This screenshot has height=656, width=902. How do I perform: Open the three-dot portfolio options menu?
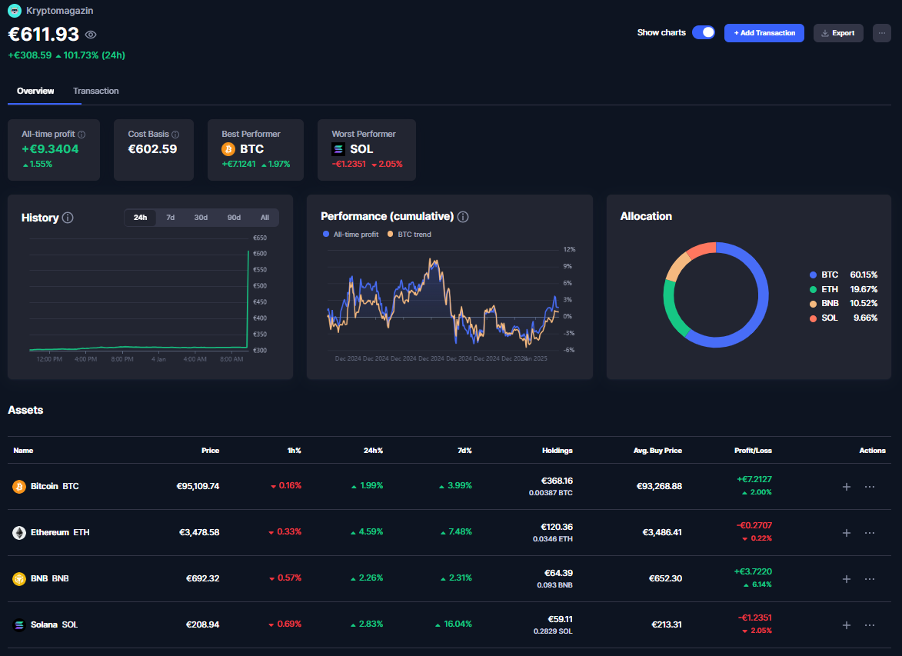tap(881, 33)
